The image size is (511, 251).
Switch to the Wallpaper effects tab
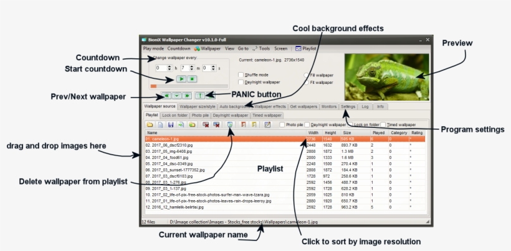(269, 106)
